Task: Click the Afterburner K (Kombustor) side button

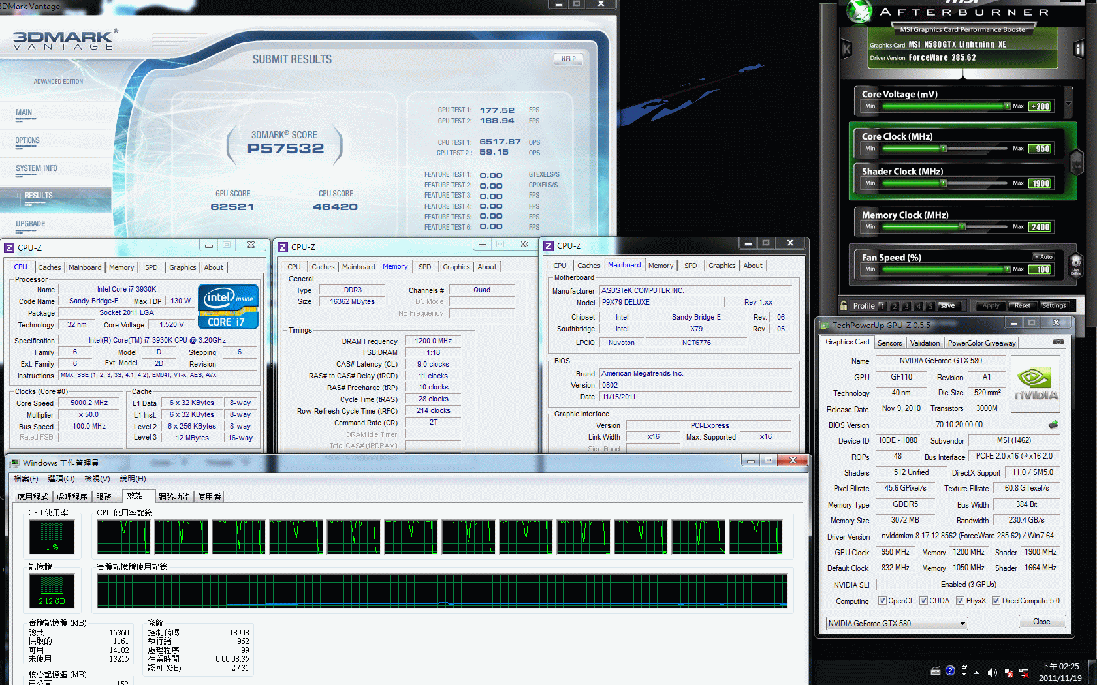Action: [x=847, y=49]
